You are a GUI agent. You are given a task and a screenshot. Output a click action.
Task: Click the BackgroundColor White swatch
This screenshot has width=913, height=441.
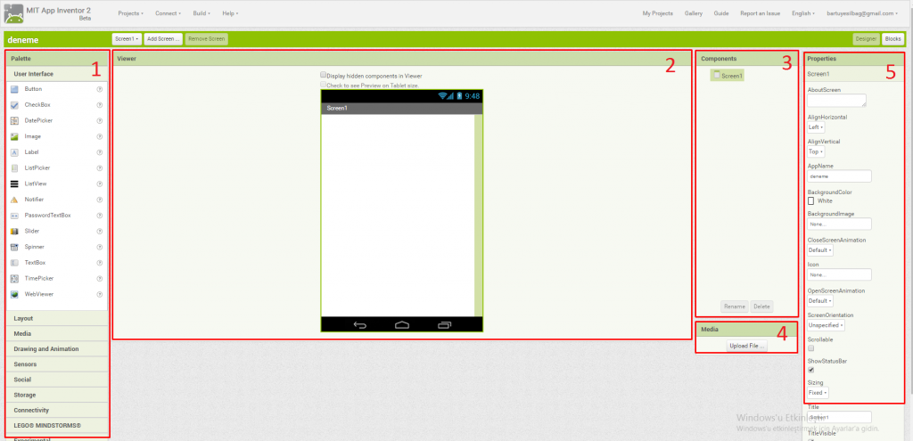click(810, 200)
